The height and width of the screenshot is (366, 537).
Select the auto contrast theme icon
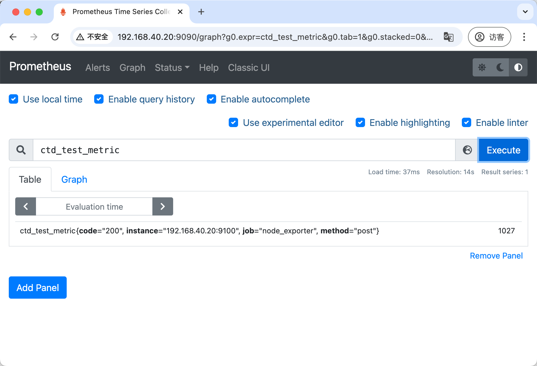518,67
